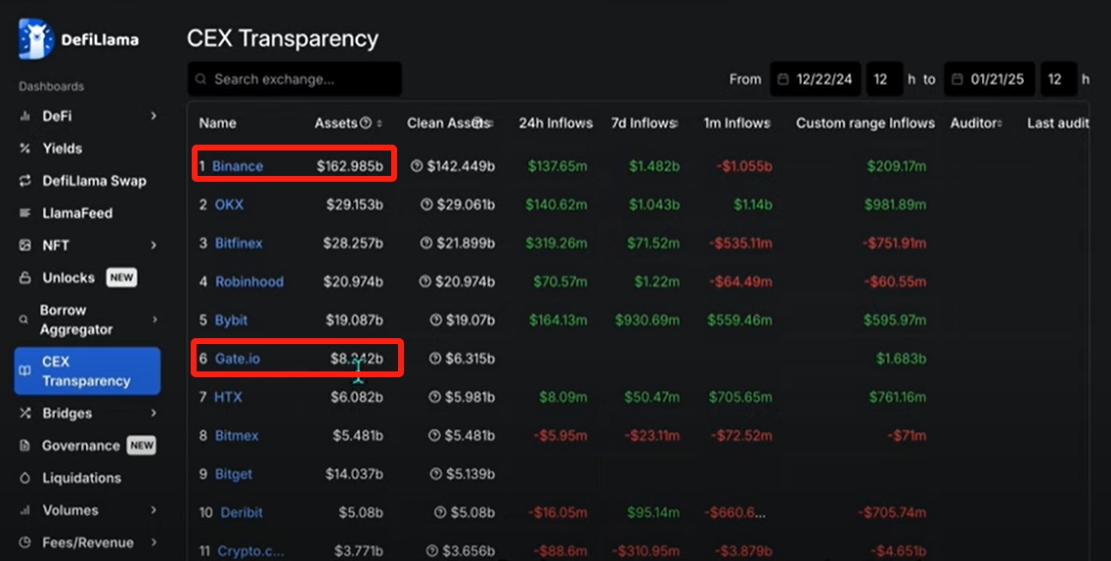The image size is (1111, 561).
Task: Expand the DeFi menu chevron
Action: 154,116
